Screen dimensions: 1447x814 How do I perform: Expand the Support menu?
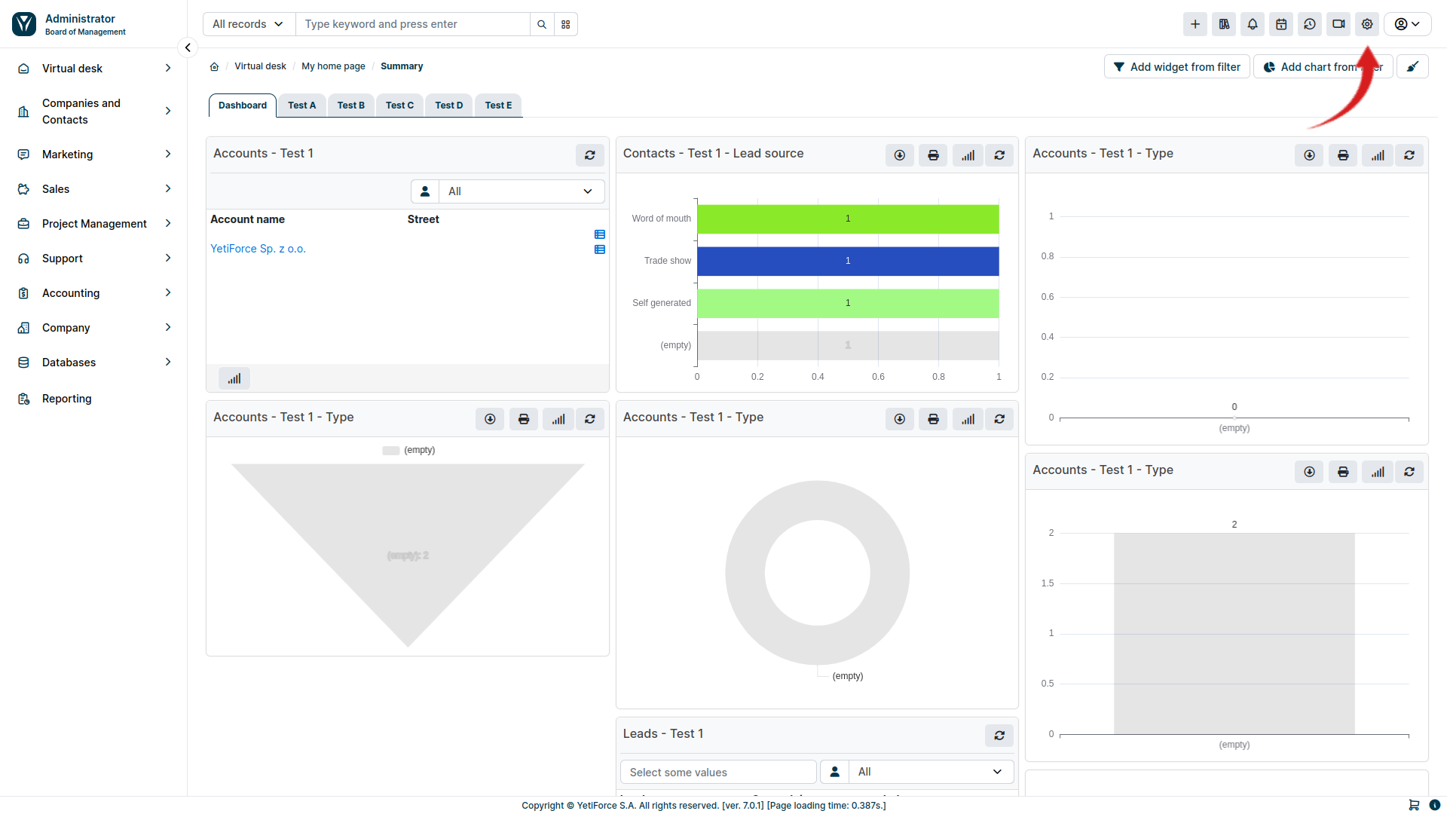[x=93, y=259]
